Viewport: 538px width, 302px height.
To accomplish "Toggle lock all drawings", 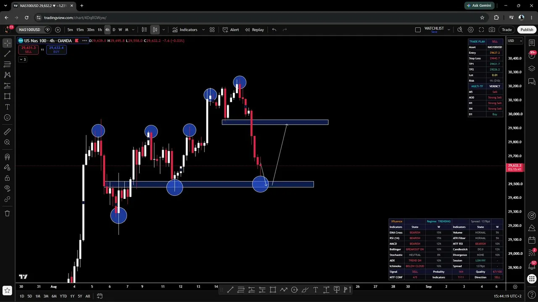I will pos(7,178).
